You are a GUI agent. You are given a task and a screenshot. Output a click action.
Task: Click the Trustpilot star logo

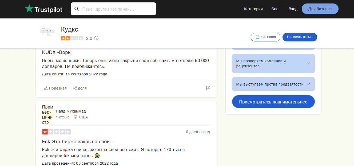pyautogui.click(x=29, y=9)
